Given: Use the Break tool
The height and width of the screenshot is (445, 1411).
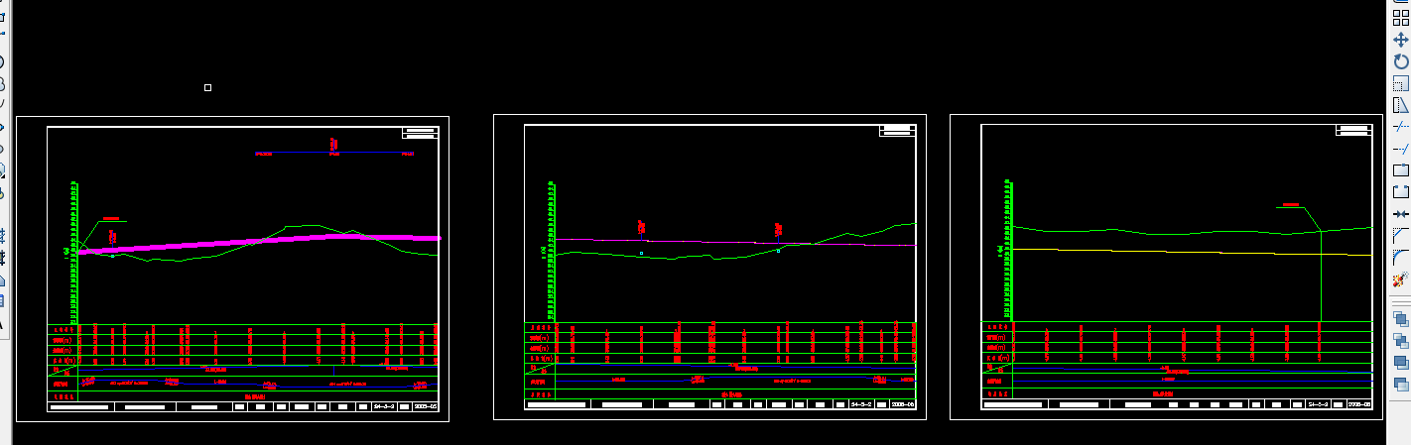Looking at the screenshot, I should (1401, 192).
